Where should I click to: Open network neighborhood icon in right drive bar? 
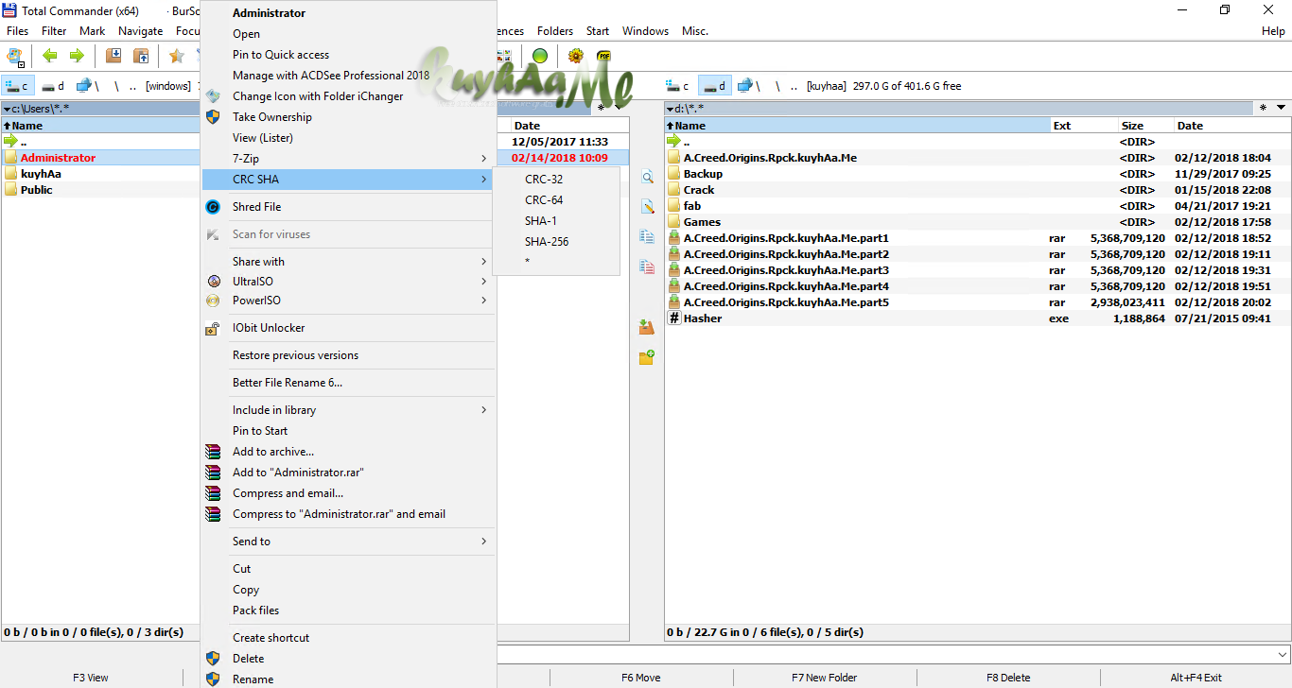[x=745, y=86]
